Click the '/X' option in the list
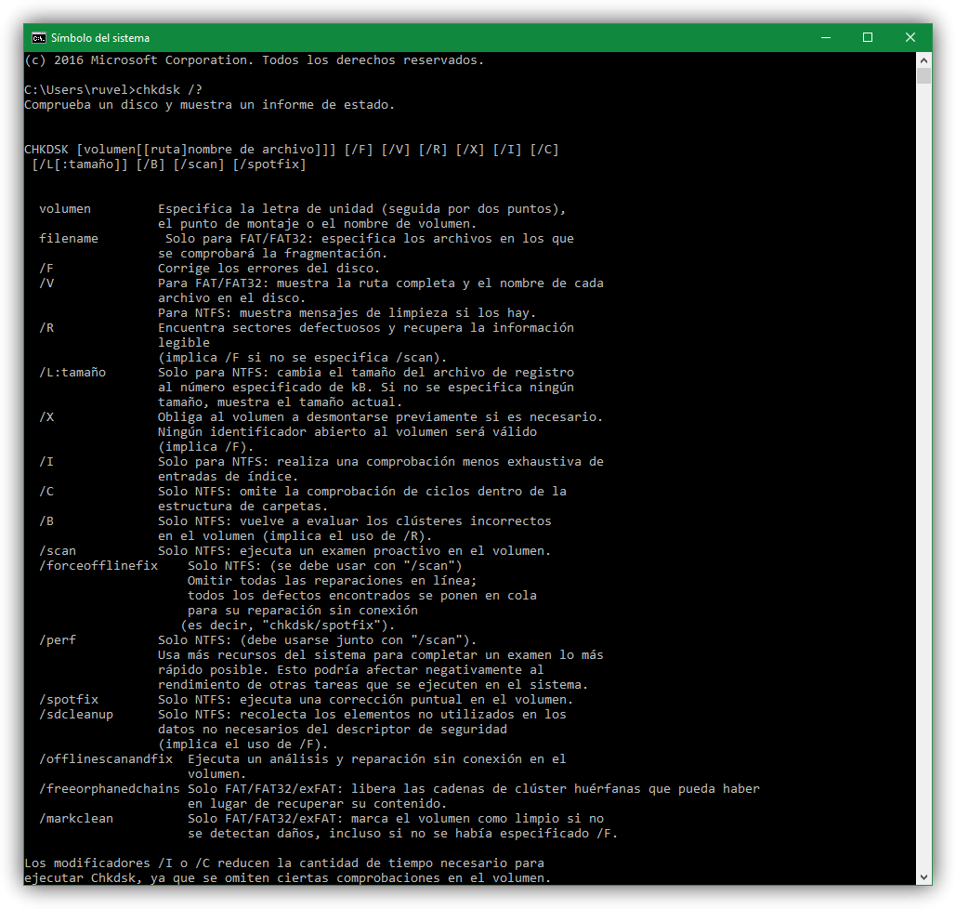This screenshot has height=909, width=956. point(46,416)
